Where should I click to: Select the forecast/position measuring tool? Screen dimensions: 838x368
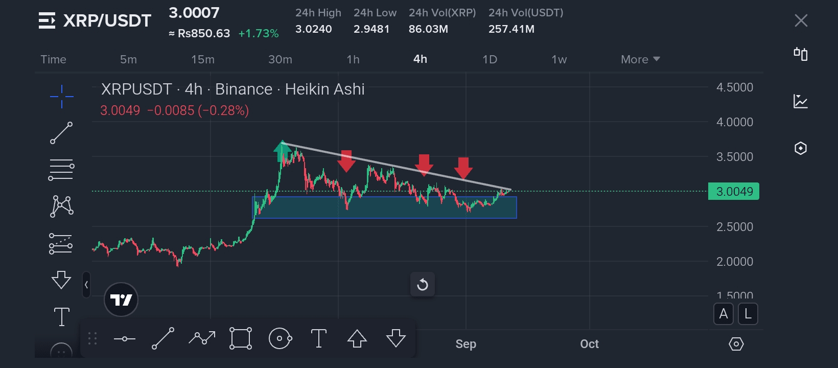[x=61, y=244]
